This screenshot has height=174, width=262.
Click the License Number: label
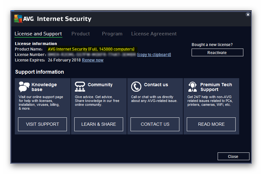click(30, 55)
